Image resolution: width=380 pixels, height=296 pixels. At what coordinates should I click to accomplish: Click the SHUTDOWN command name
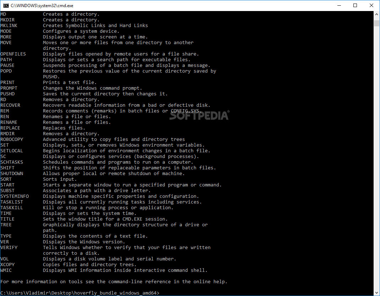coord(12,174)
